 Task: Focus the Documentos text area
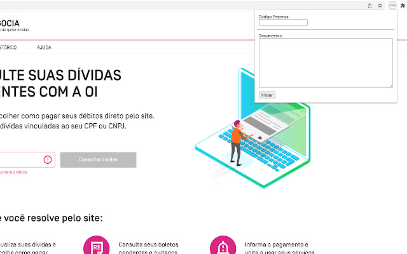pos(326,63)
